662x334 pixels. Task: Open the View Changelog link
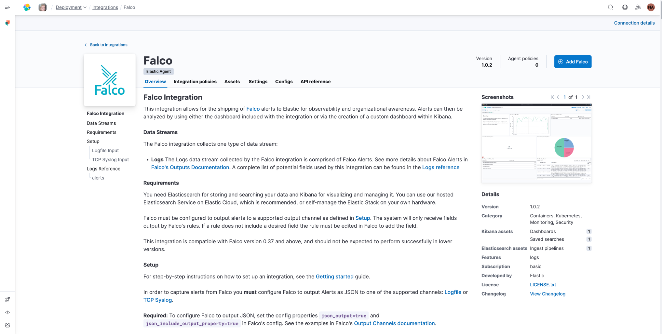coord(547,294)
